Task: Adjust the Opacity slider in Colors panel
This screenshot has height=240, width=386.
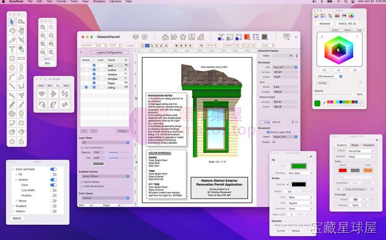Action: (x=334, y=94)
